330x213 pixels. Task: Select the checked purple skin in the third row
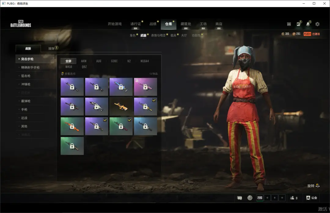[x=97, y=126]
